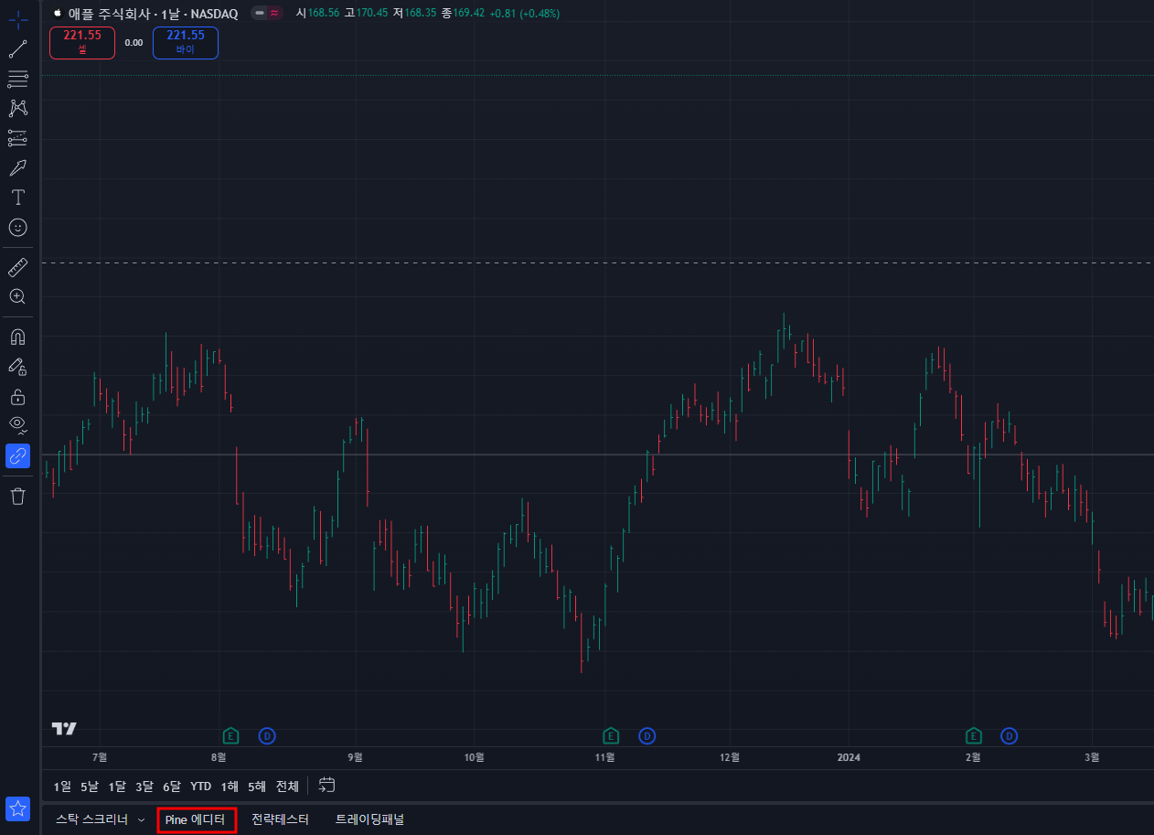The height and width of the screenshot is (835, 1154).
Task: Click the 0.00 spread value
Action: pyautogui.click(x=134, y=43)
